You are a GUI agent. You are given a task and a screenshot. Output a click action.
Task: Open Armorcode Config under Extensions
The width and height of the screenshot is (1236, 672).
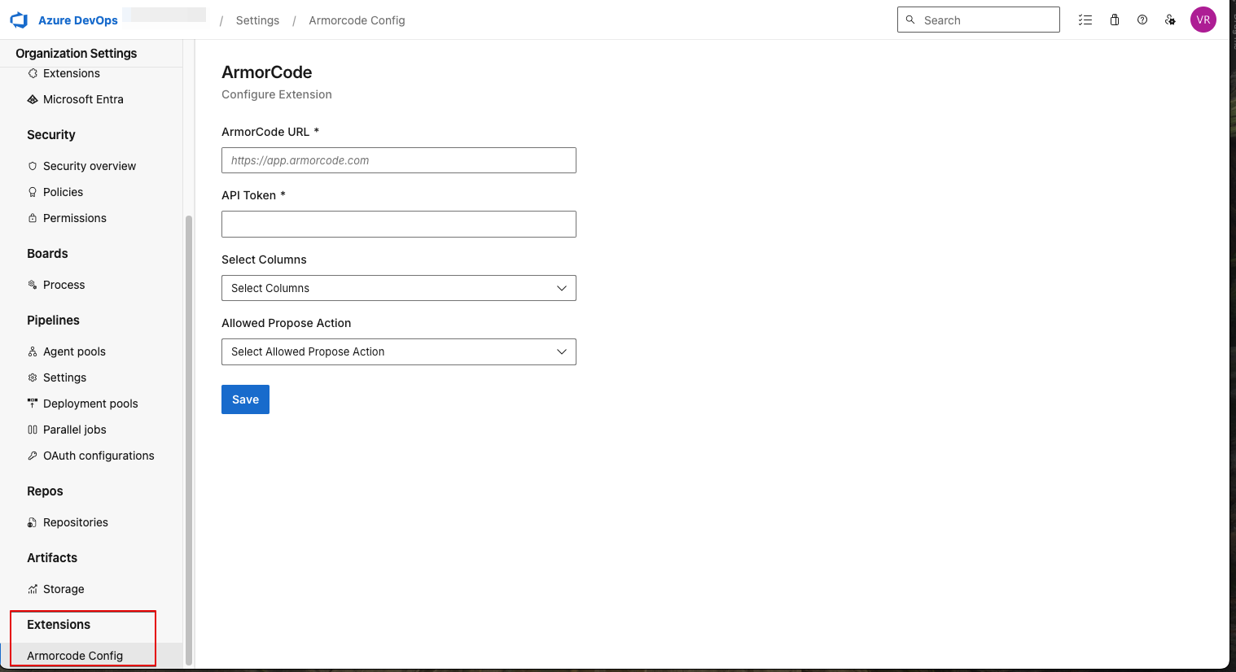coord(75,655)
